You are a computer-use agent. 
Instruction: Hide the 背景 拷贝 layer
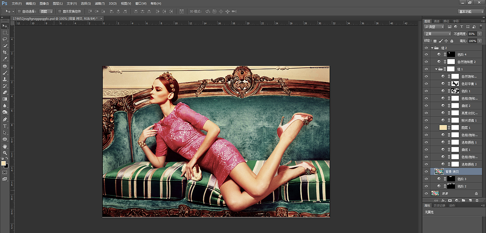(x=426, y=172)
